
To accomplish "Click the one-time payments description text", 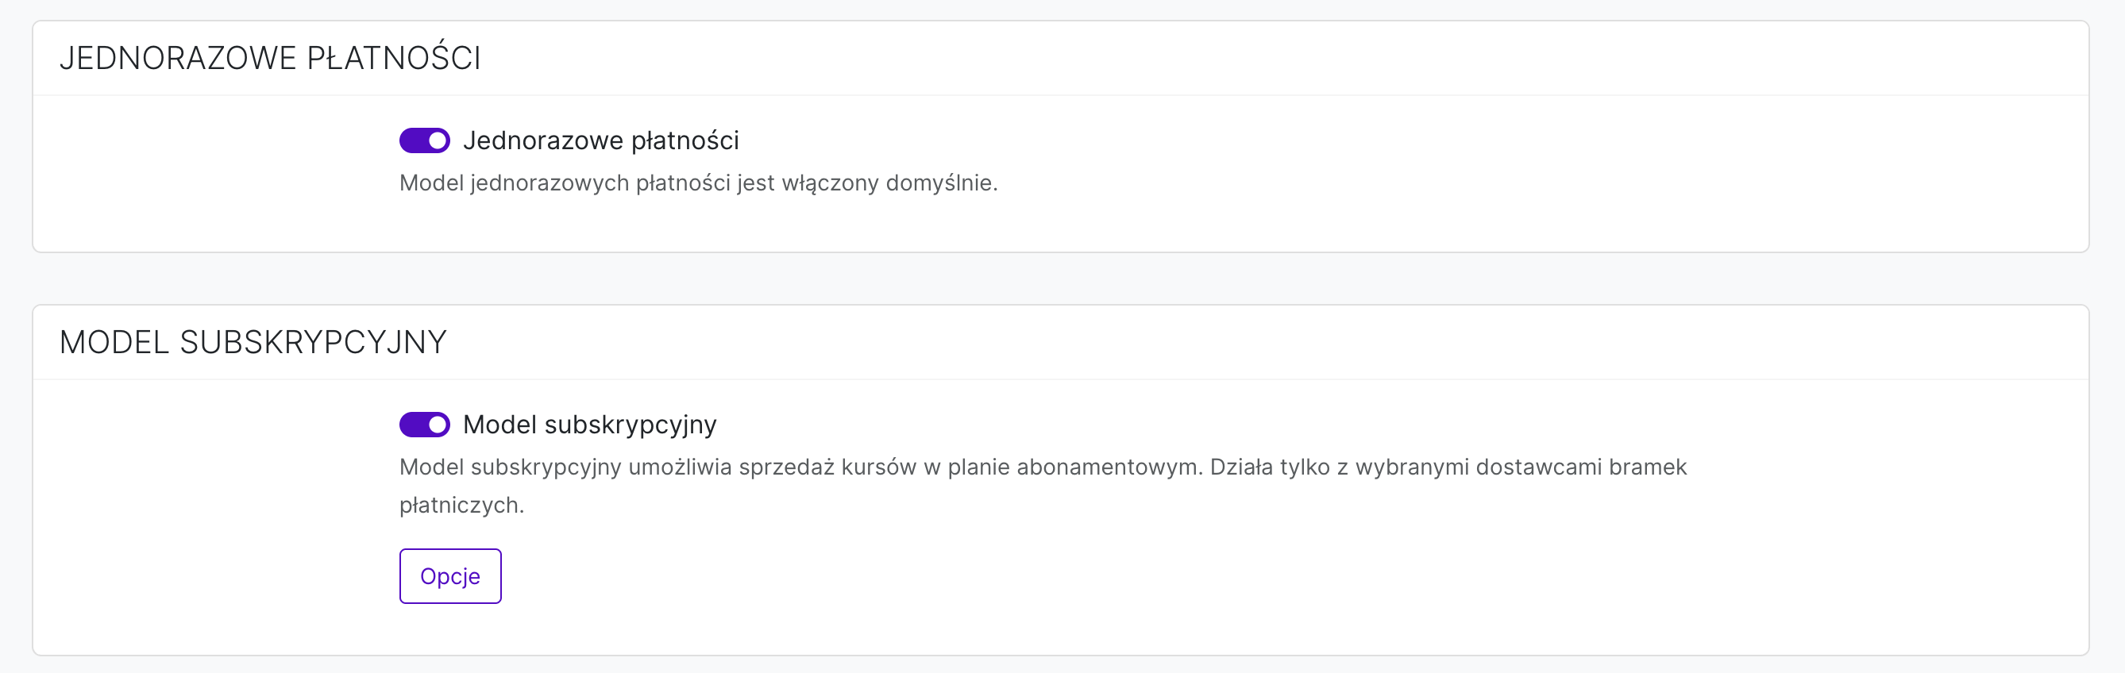I will [698, 183].
